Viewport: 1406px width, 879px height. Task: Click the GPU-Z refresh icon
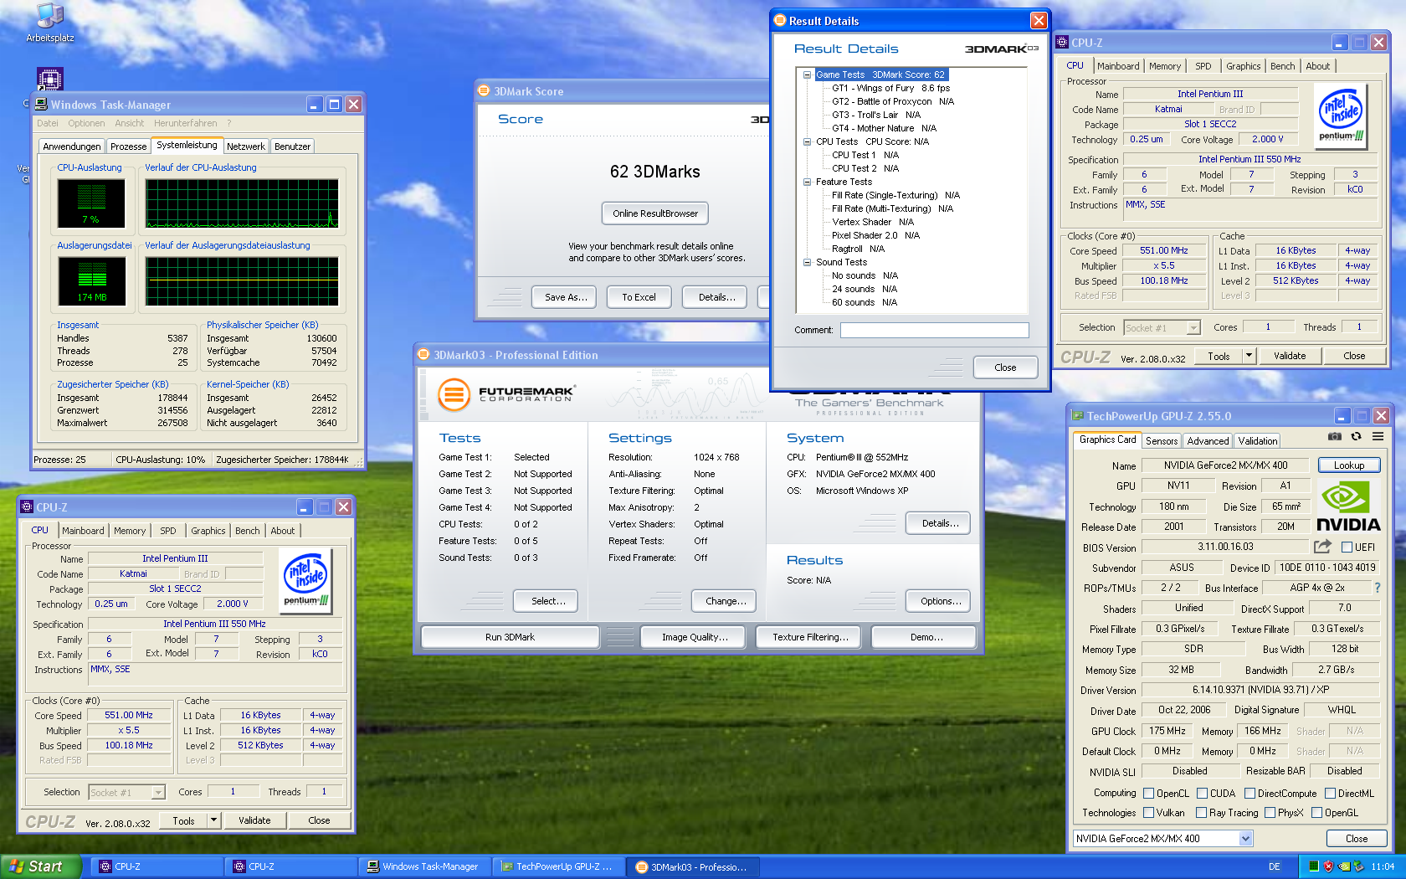(x=1356, y=436)
